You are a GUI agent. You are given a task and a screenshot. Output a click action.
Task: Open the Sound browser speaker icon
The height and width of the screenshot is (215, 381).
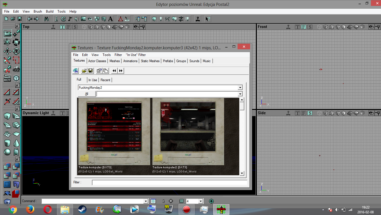tap(76, 19)
